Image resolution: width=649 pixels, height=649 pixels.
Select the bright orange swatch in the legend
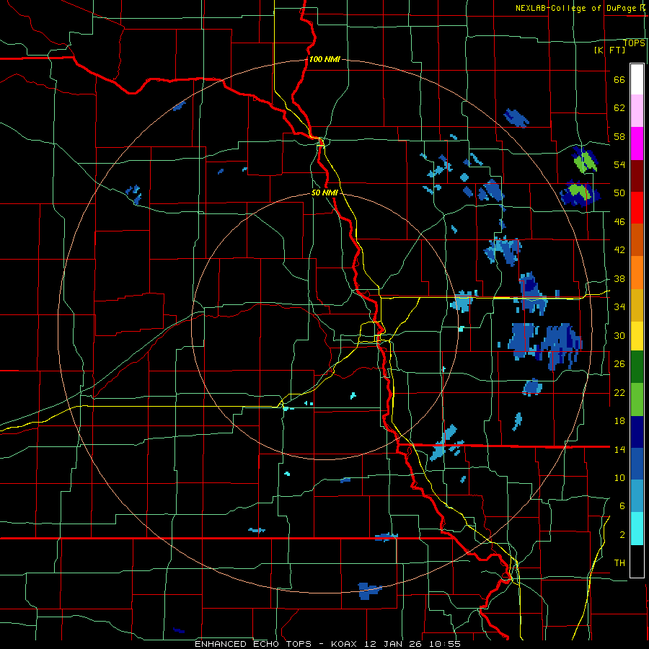click(637, 273)
